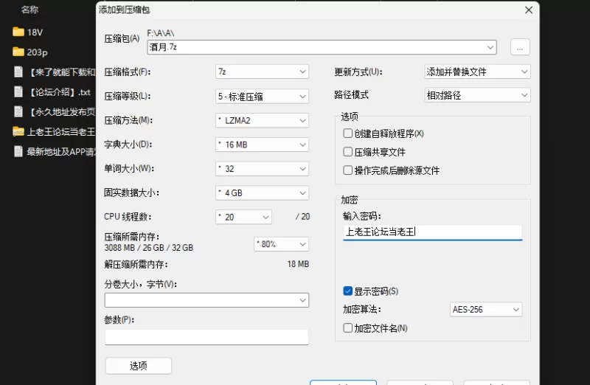Click the 输入密码 password field

432,232
